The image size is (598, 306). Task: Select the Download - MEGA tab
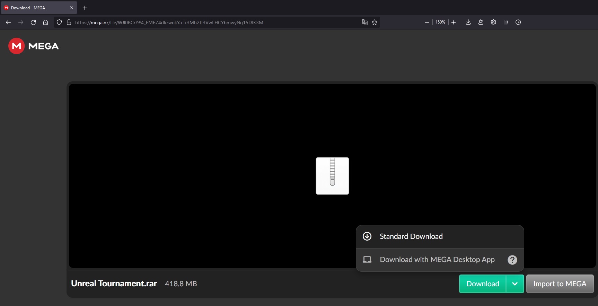pos(39,8)
